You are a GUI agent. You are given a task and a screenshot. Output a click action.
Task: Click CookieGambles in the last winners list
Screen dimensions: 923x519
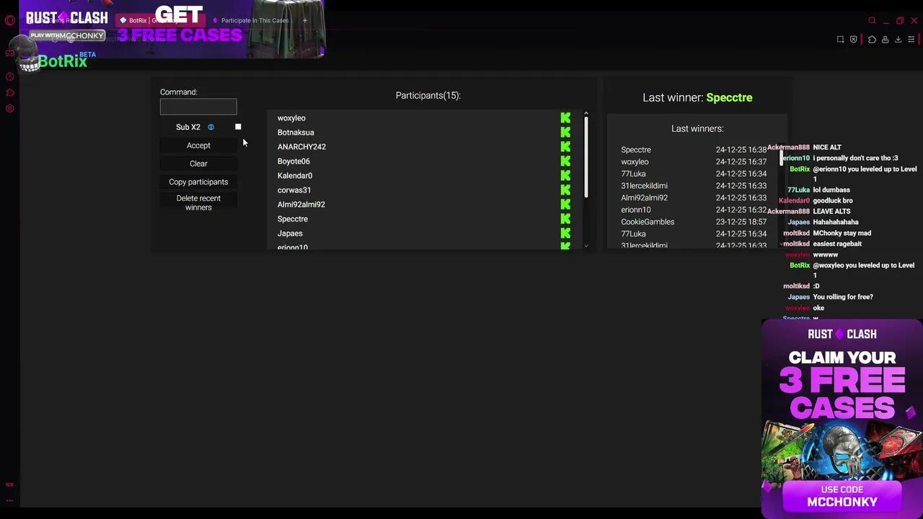(x=648, y=222)
